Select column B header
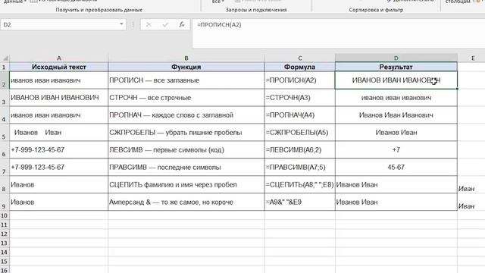 pos(186,58)
